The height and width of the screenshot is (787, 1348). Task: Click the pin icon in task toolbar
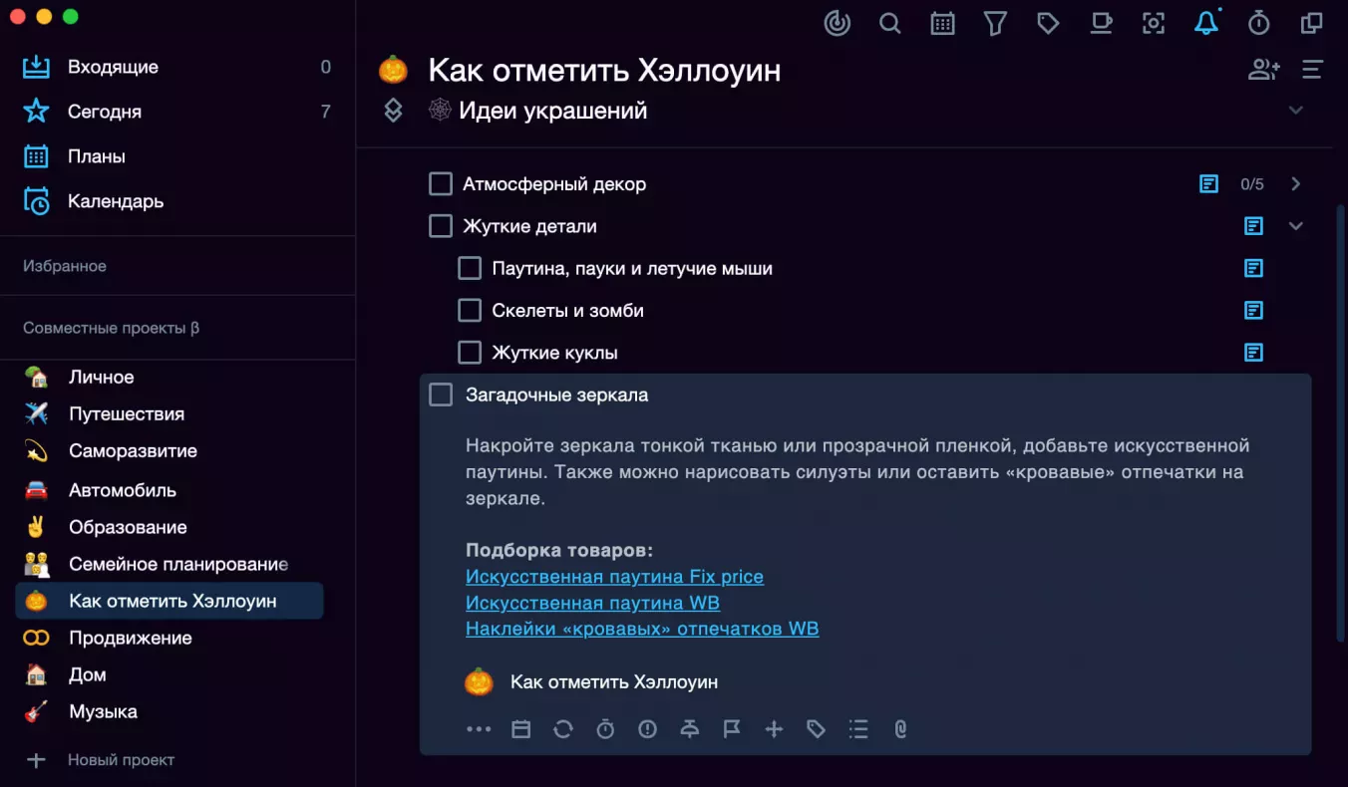690,729
